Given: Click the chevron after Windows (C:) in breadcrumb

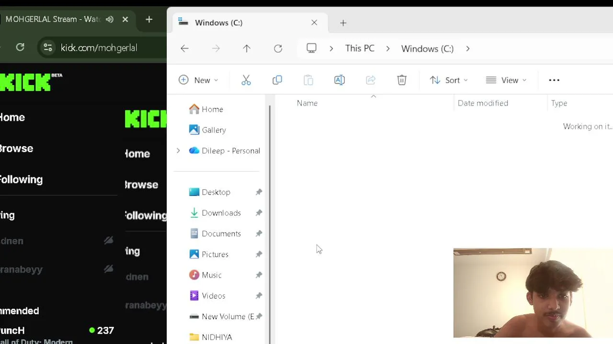Looking at the screenshot, I should click(468, 48).
